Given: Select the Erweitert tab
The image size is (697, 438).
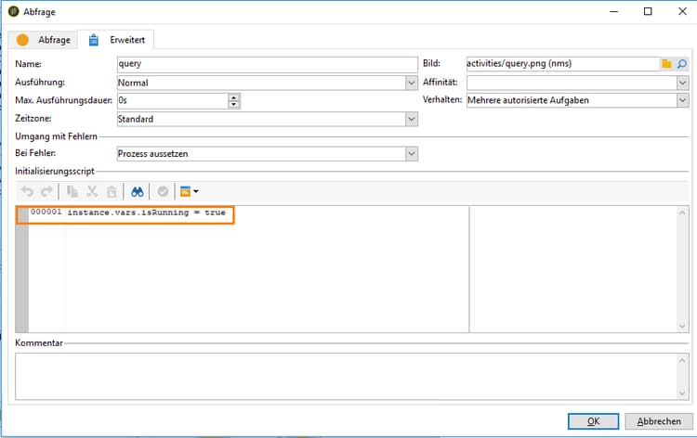Looking at the screenshot, I should point(116,40).
